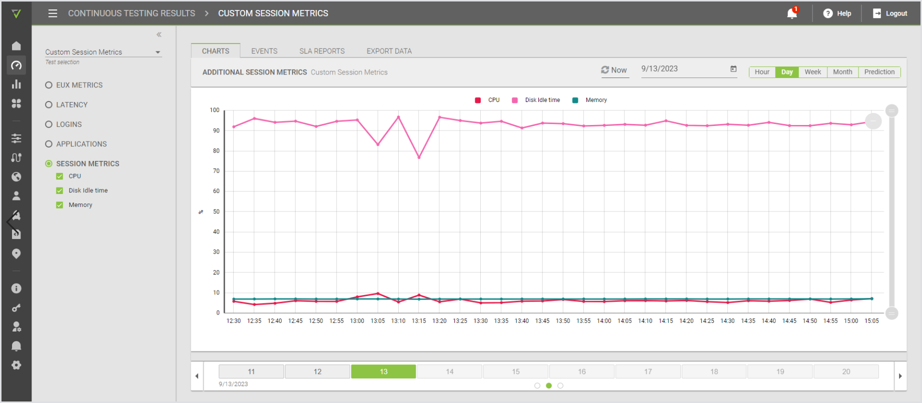Select the Week time range button
Viewport: 922px width, 403px height.
[x=812, y=72]
